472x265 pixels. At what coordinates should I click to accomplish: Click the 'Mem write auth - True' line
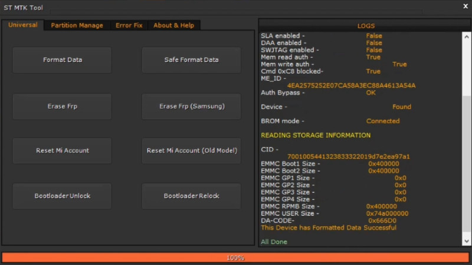click(x=334, y=64)
